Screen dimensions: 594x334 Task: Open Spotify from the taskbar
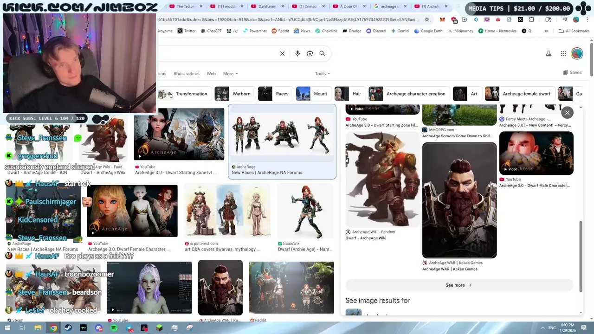114,328
